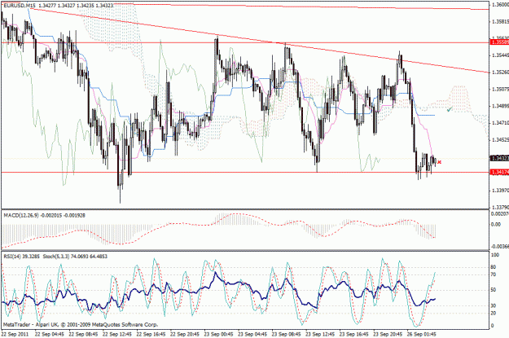Click the 22 Sep 08:45 time label
The width and height of the screenshot is (509, 338).
[x=83, y=334]
